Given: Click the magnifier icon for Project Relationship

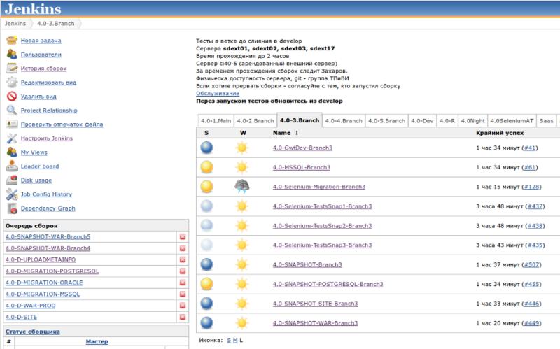Looking at the screenshot, I should pos(12,110).
